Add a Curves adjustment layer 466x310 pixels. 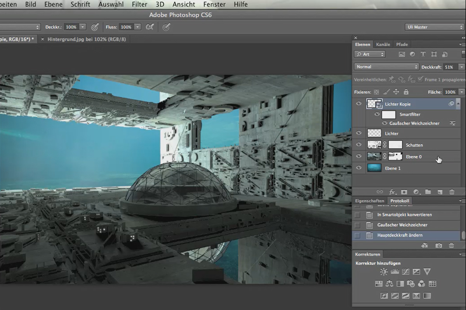[x=405, y=272]
